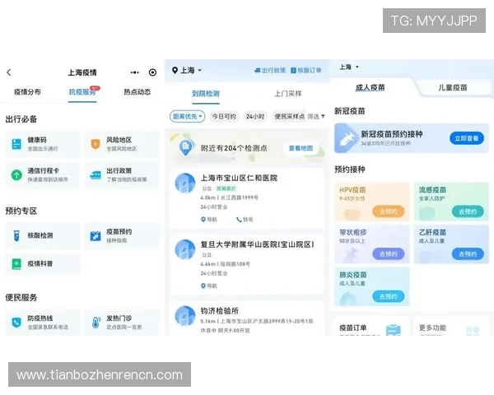Screen dimensions: 494x395
Task: Expand the 上海 city dropdown in testing panel
Action: (187, 70)
